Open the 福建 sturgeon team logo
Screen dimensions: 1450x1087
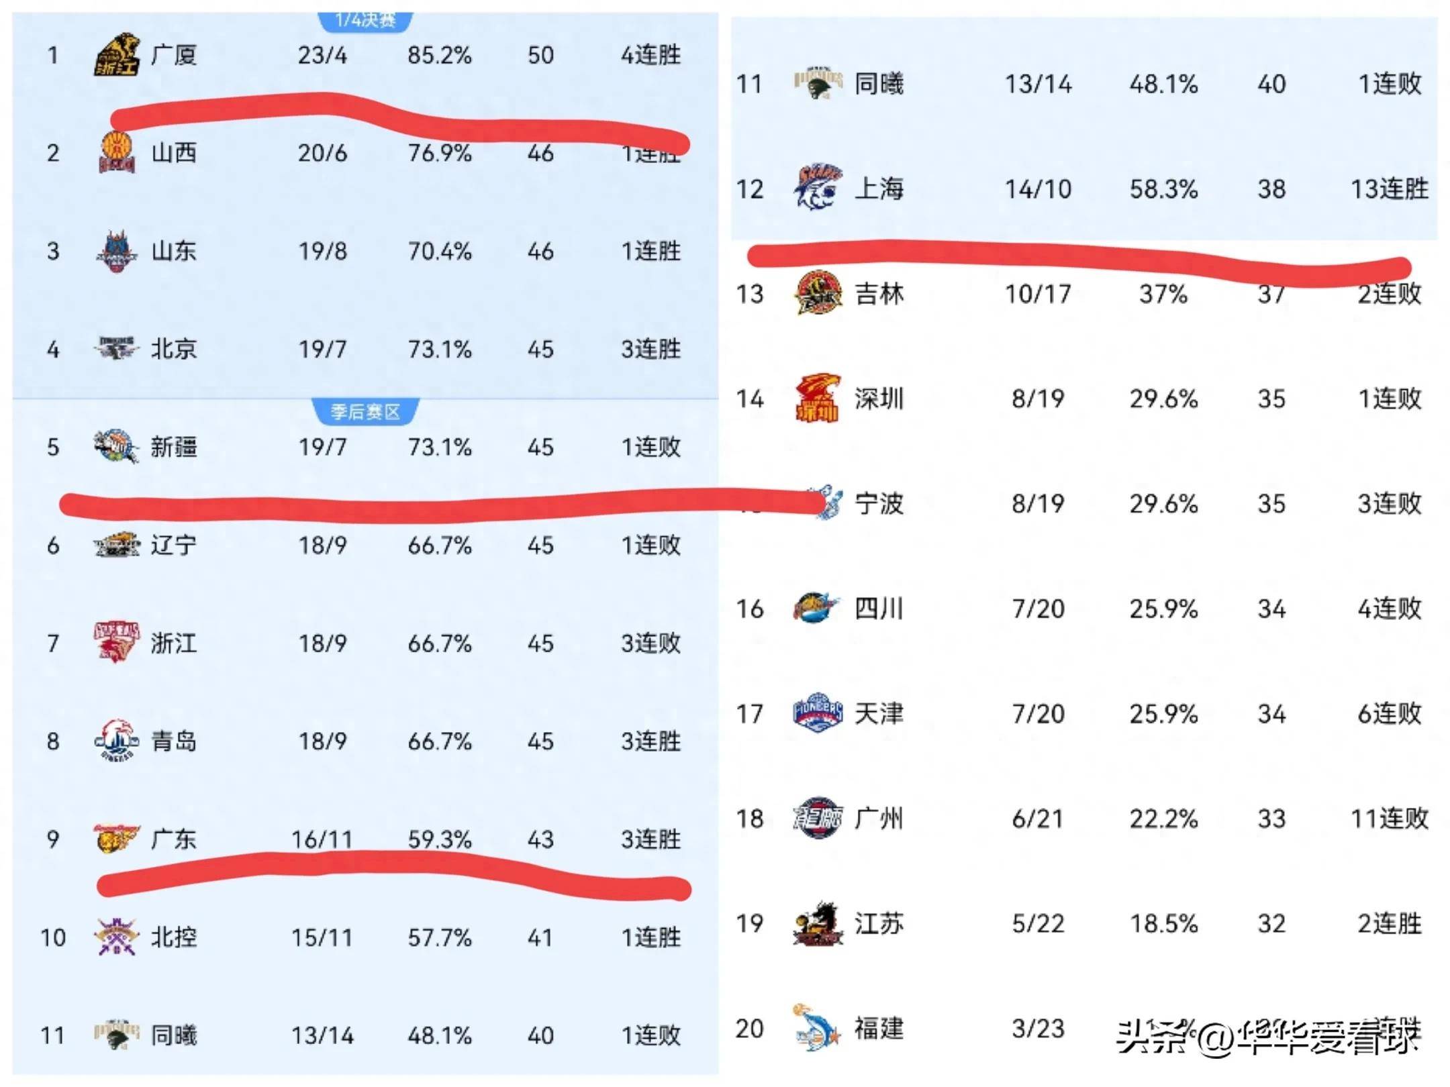tap(817, 1028)
